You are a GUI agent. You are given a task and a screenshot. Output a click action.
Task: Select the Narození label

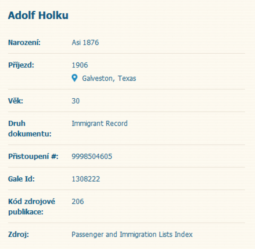24,42
